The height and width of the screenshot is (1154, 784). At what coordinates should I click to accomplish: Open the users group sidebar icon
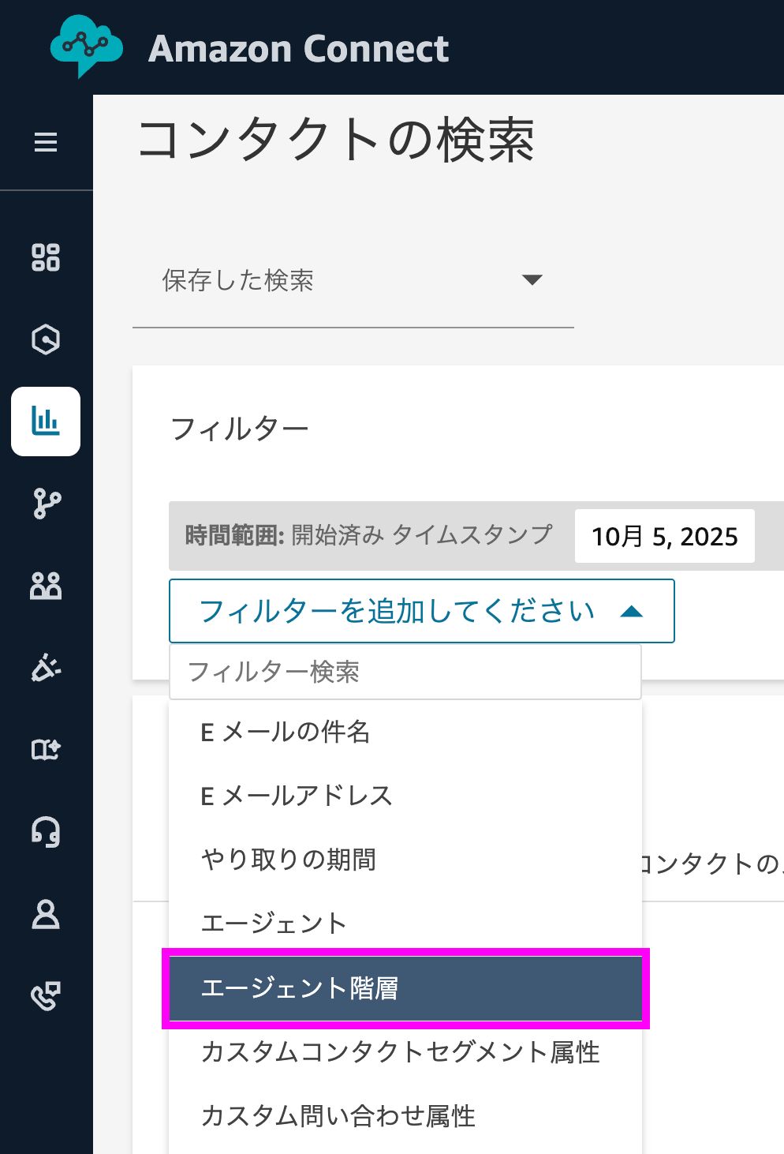(46, 586)
